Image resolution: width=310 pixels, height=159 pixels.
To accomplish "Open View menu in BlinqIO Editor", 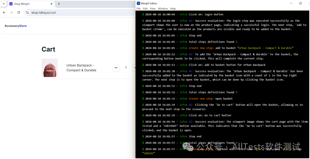I will 153,9.
